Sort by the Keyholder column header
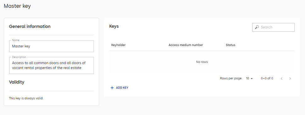Viewport: 305px width, 115px height. pos(118,45)
